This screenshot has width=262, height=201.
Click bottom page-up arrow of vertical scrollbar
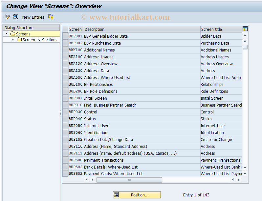245,167
